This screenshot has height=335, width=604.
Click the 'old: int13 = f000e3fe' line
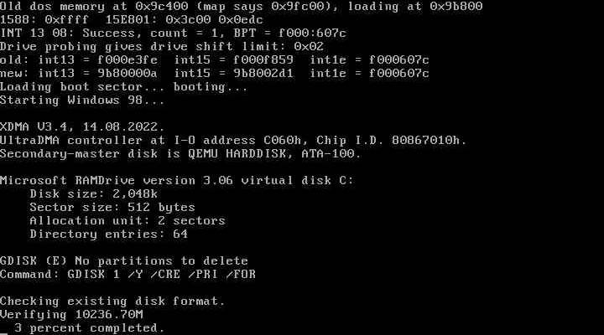click(215, 60)
